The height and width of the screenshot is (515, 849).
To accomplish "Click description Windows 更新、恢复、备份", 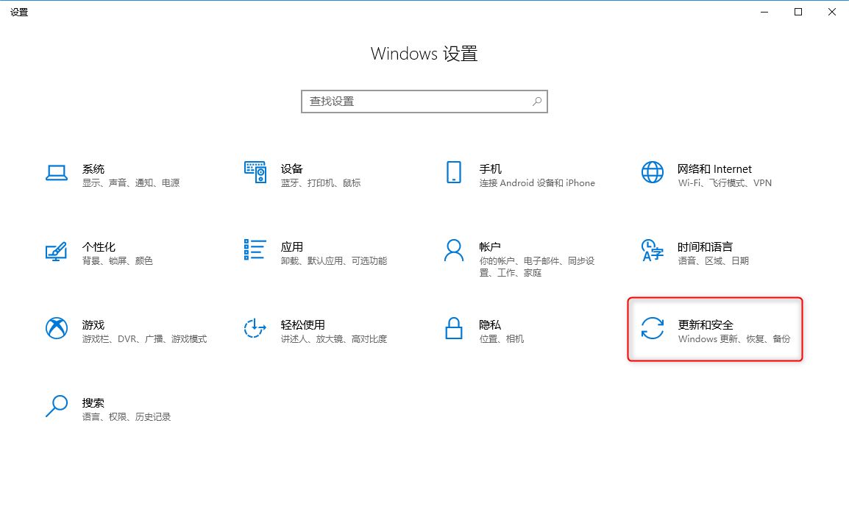I will 734,339.
